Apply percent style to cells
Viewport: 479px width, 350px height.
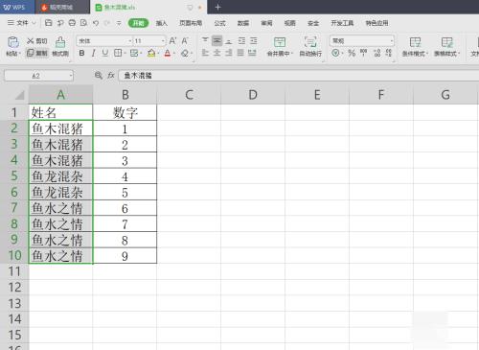point(352,53)
